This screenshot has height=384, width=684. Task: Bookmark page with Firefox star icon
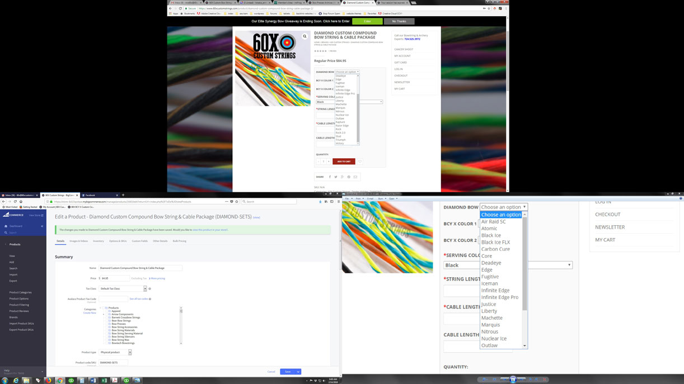point(237,201)
